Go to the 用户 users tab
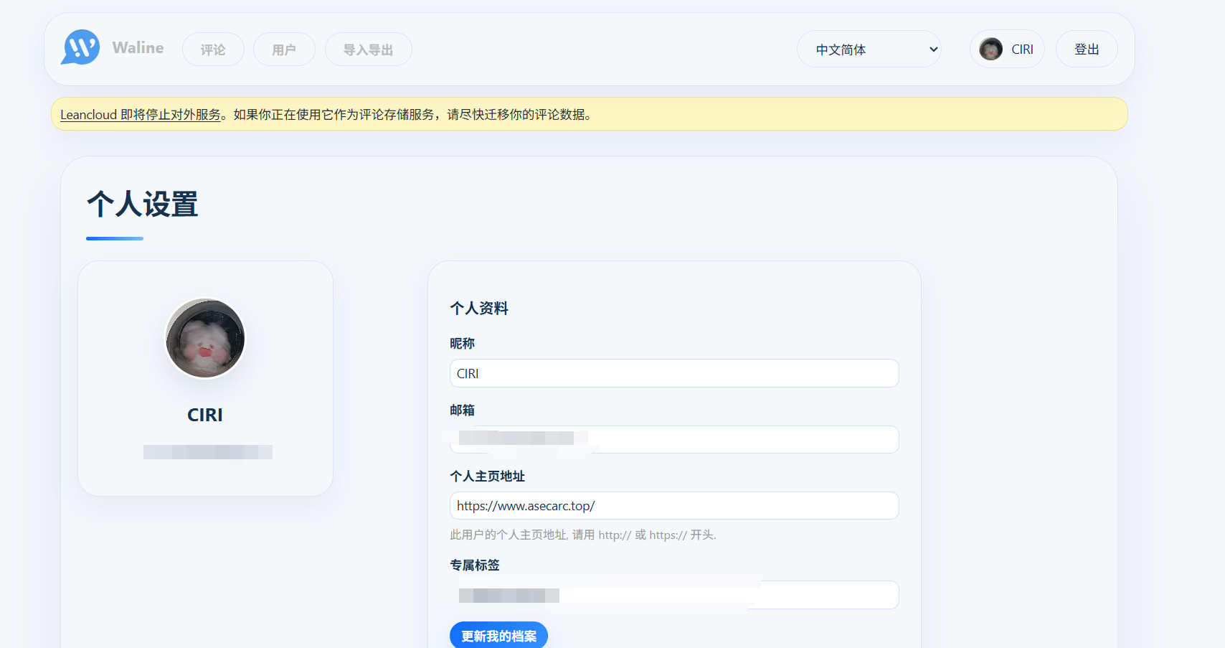 [x=284, y=50]
